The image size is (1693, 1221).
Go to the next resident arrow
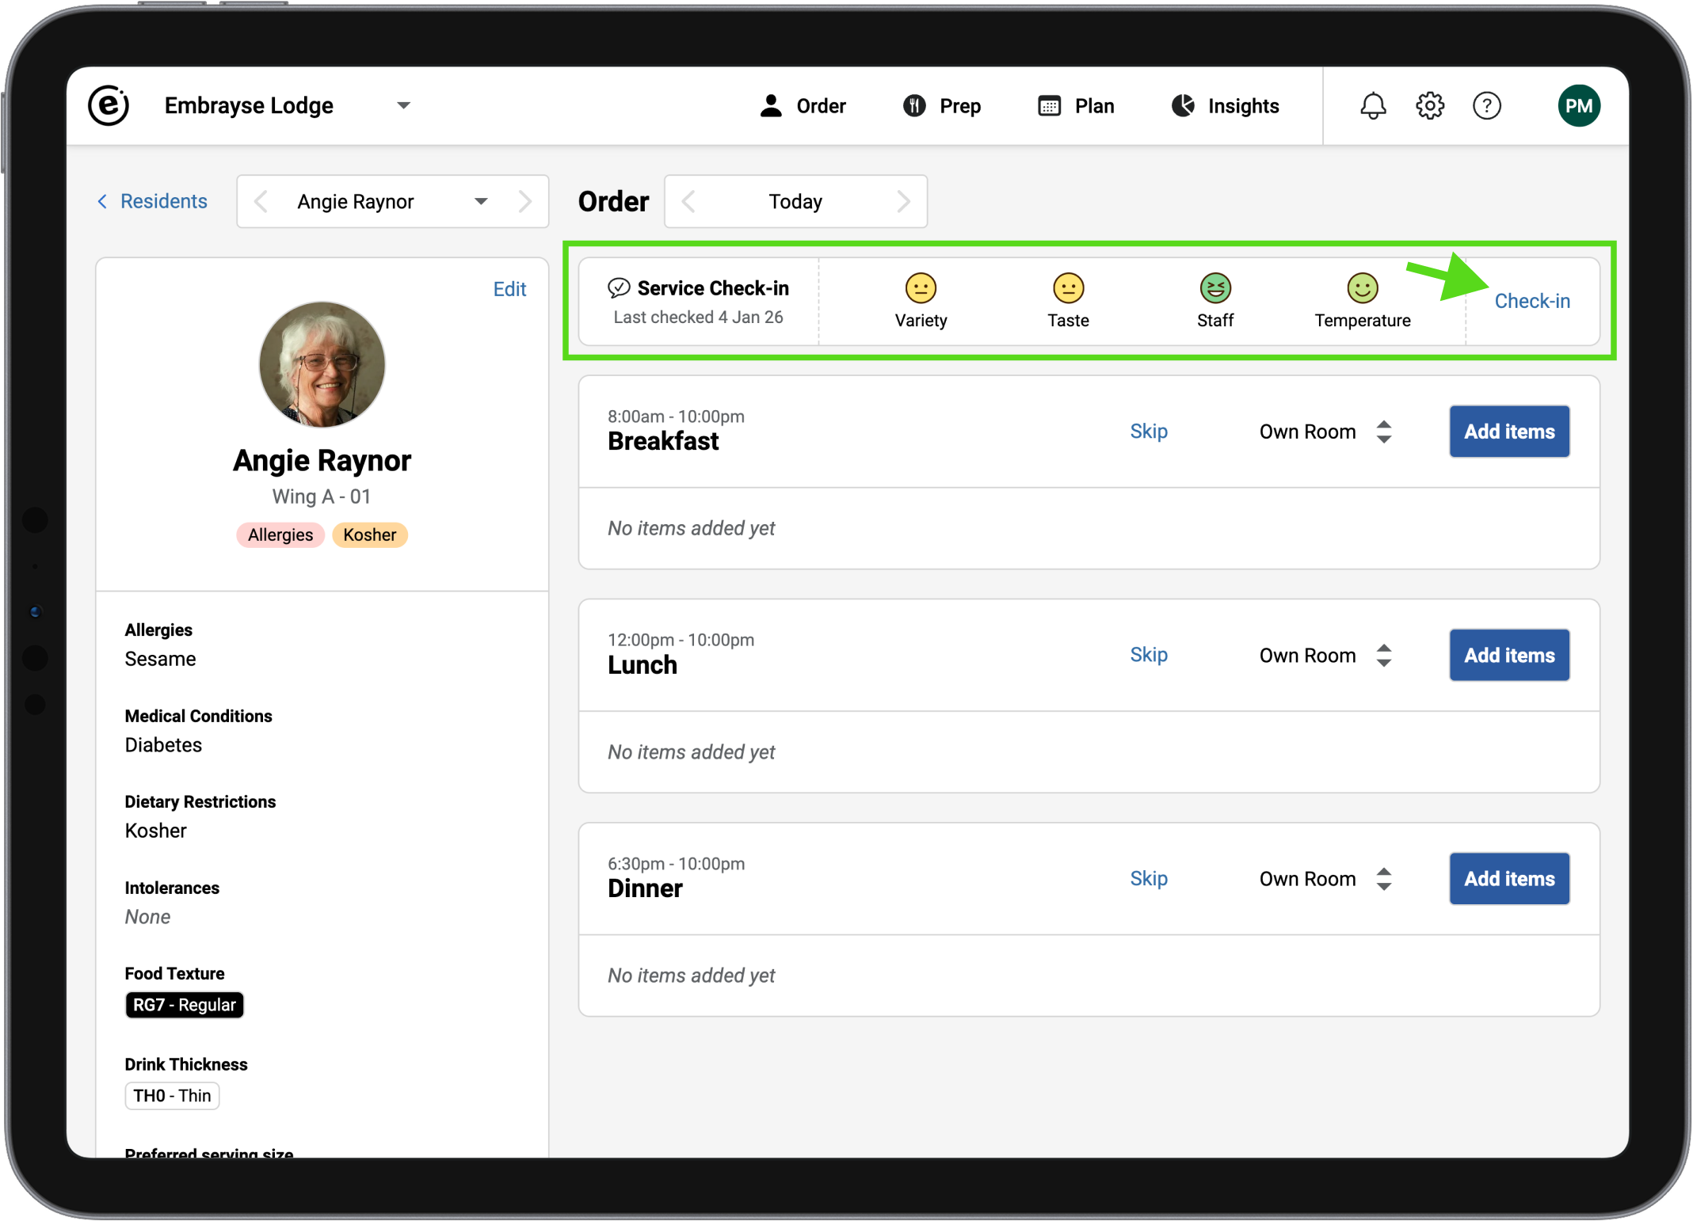click(x=524, y=202)
